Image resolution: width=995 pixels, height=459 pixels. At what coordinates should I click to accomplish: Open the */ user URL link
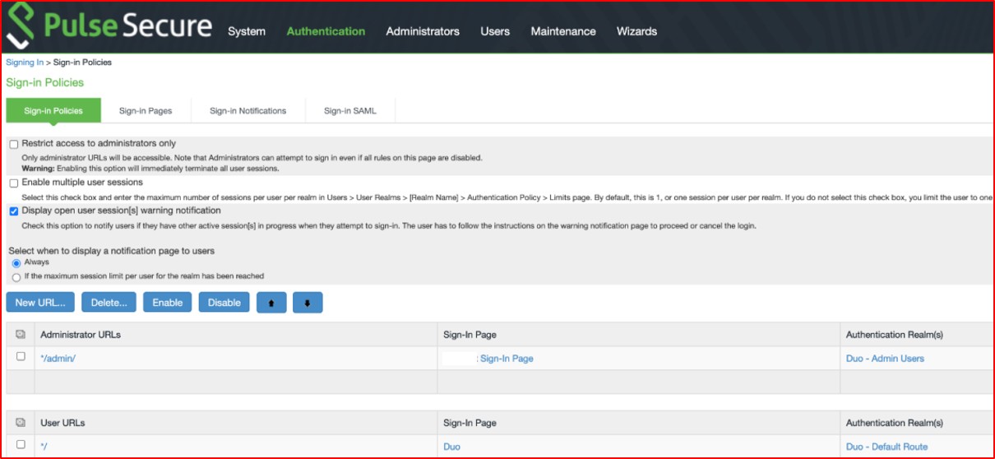point(44,447)
